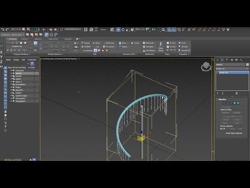Click the Remove Modifier trash icon

236,93
